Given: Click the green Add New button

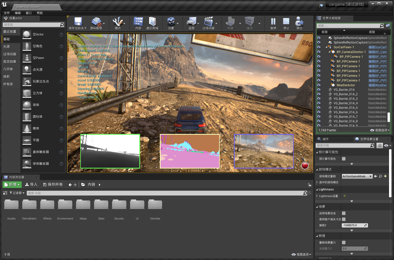Looking at the screenshot, I should point(12,184).
